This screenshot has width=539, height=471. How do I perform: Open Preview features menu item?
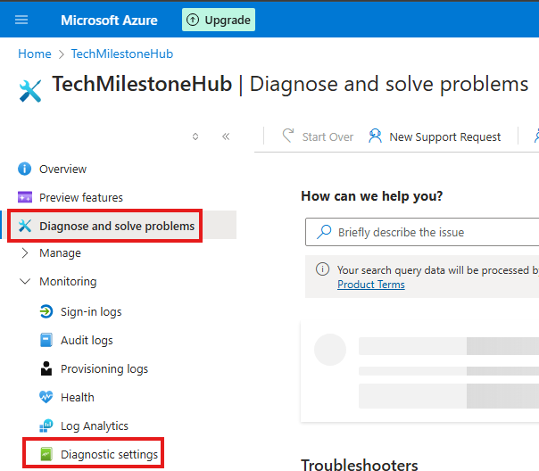81,197
